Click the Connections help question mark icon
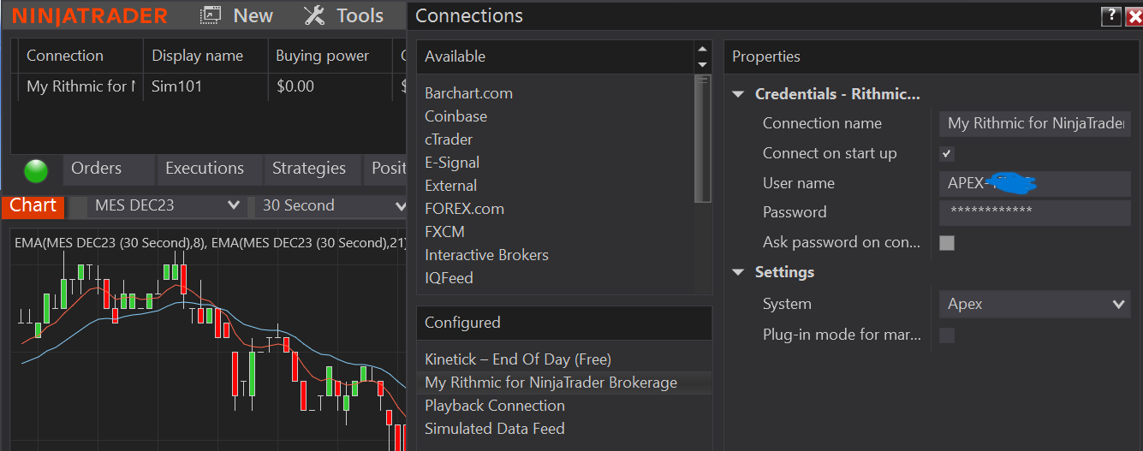This screenshot has height=451, width=1143. (x=1110, y=15)
